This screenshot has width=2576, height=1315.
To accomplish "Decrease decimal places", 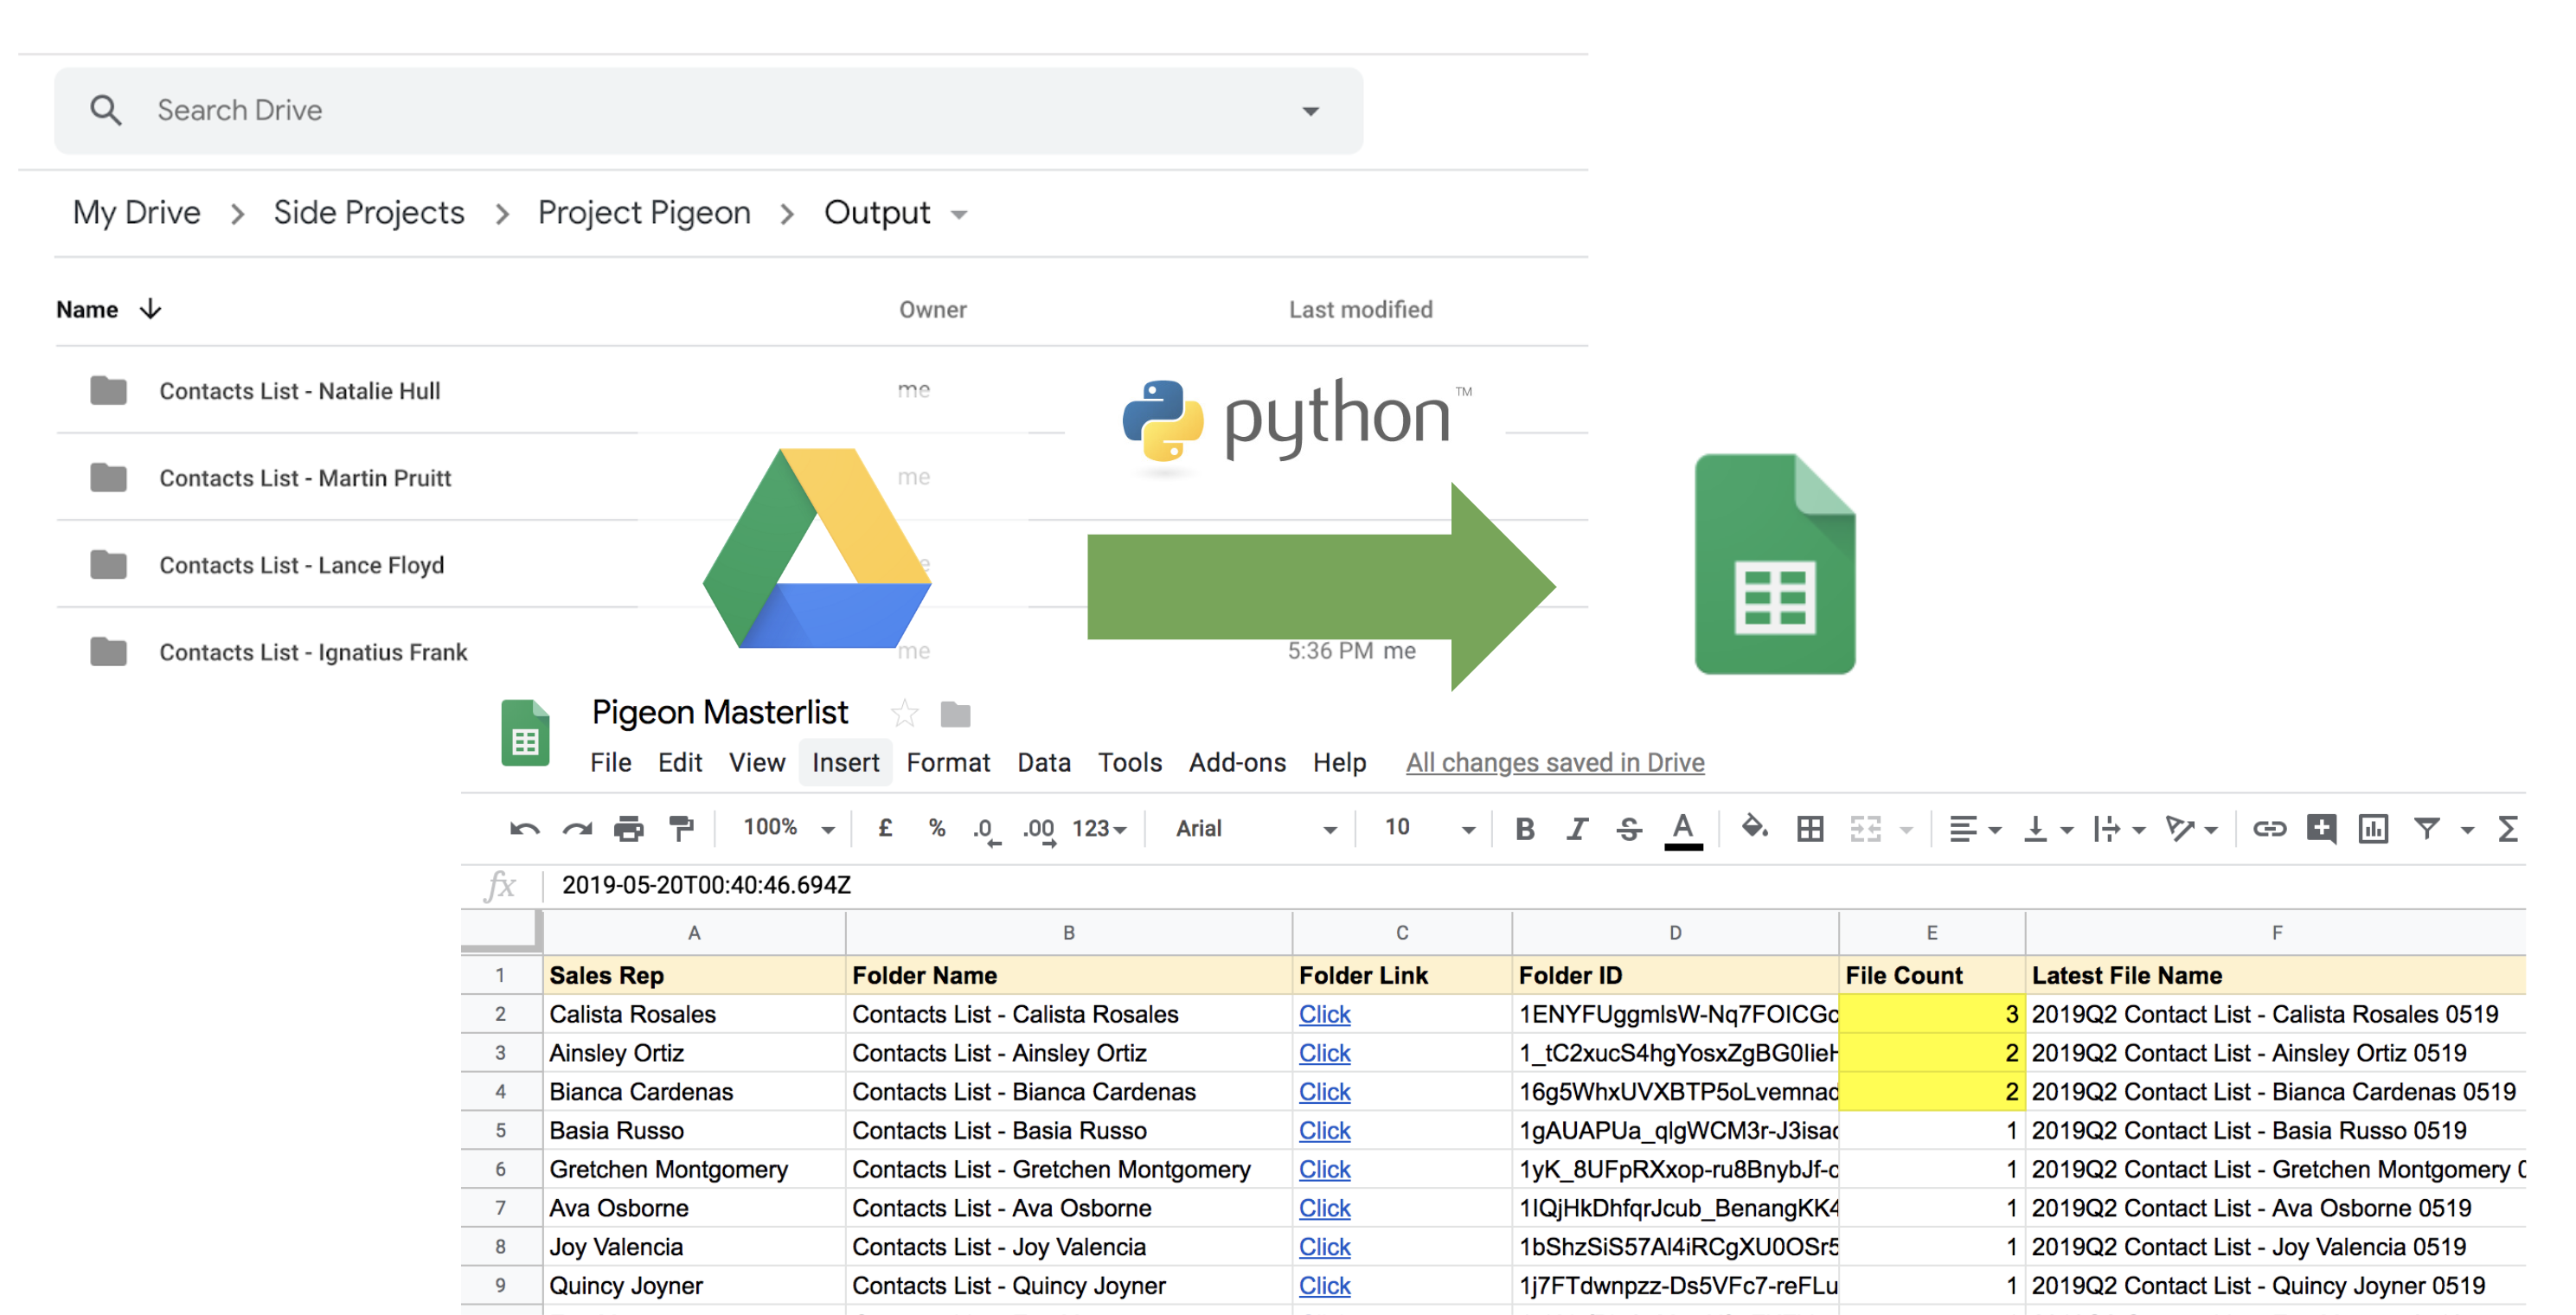I will (x=987, y=830).
